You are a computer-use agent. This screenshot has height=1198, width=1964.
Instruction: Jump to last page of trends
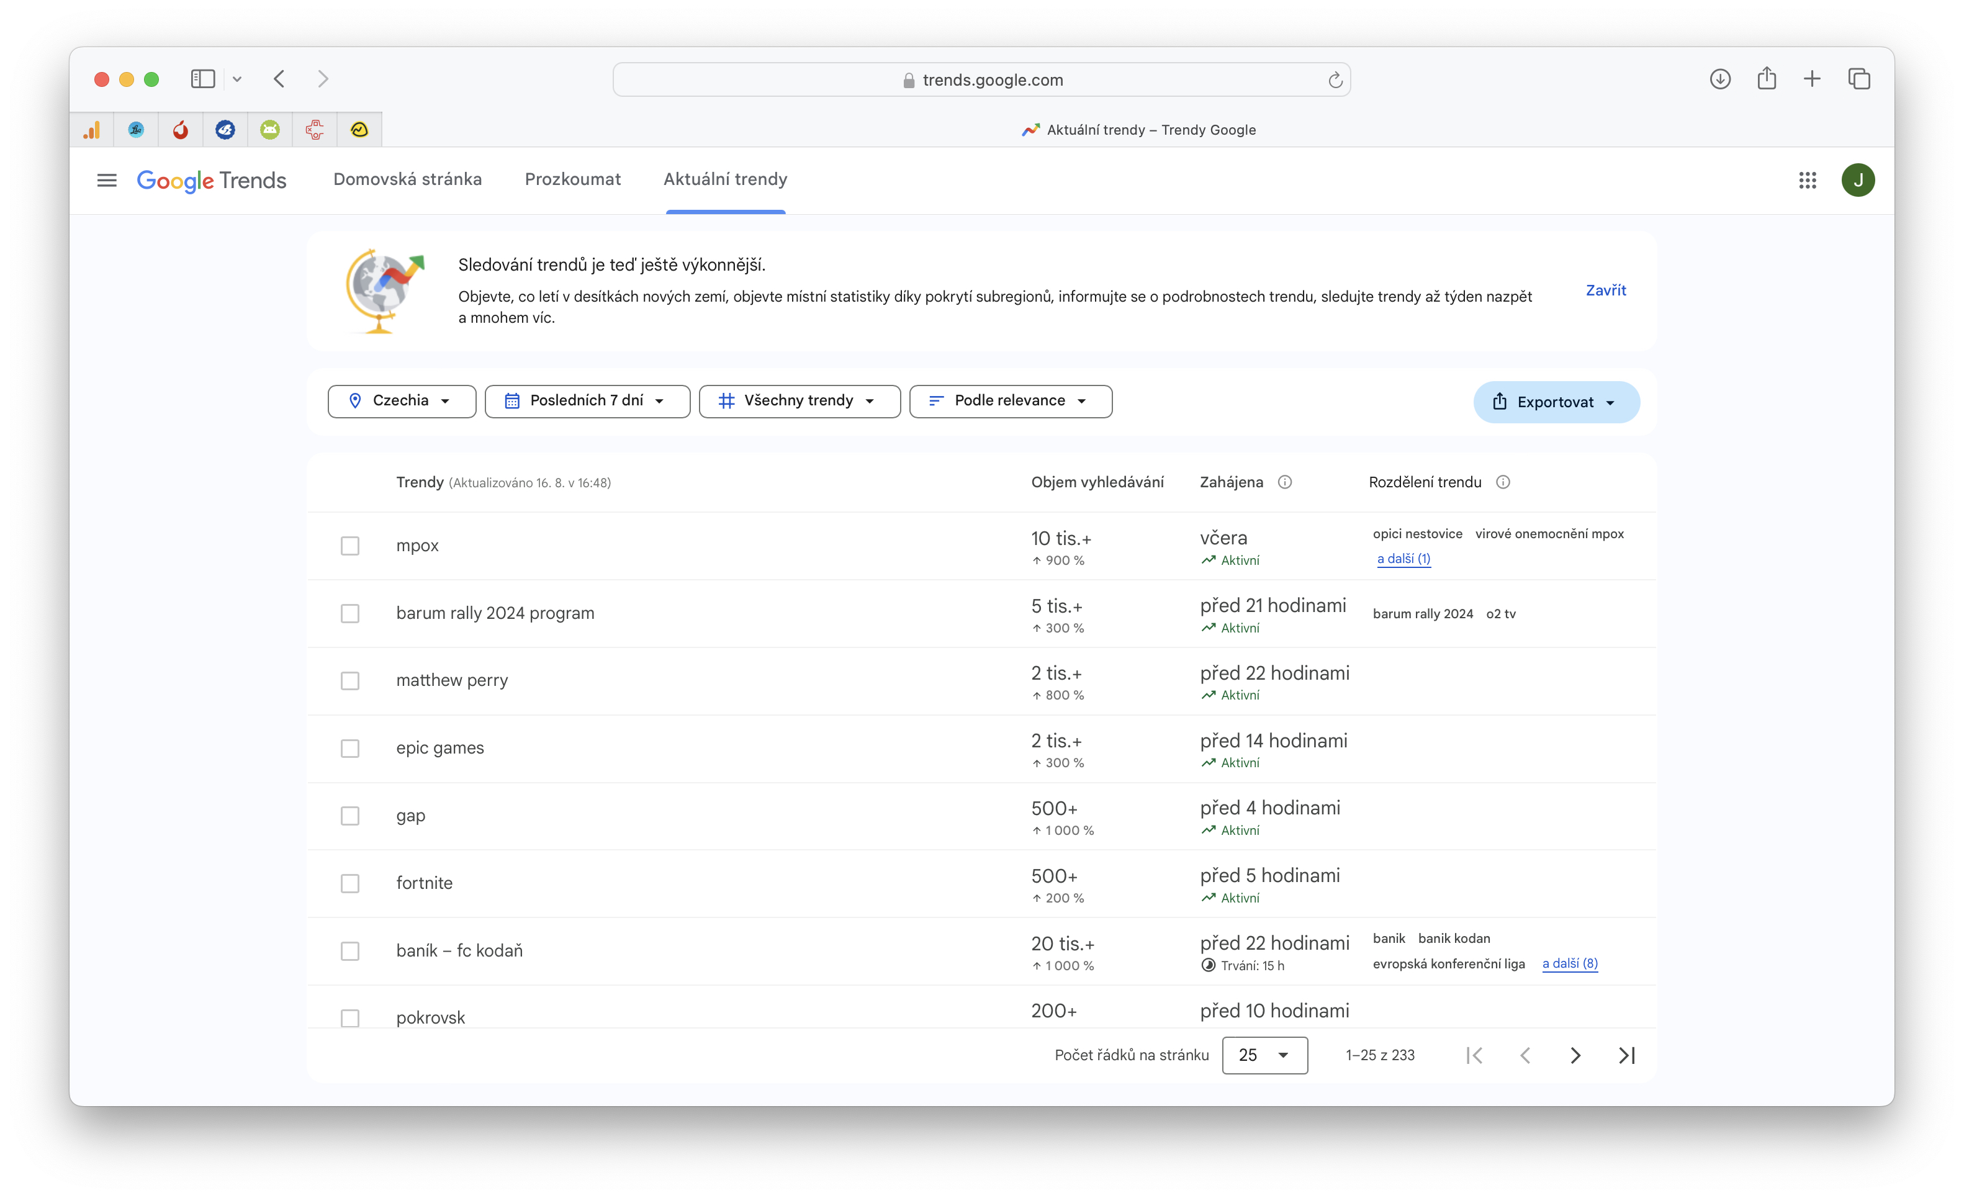pos(1627,1055)
